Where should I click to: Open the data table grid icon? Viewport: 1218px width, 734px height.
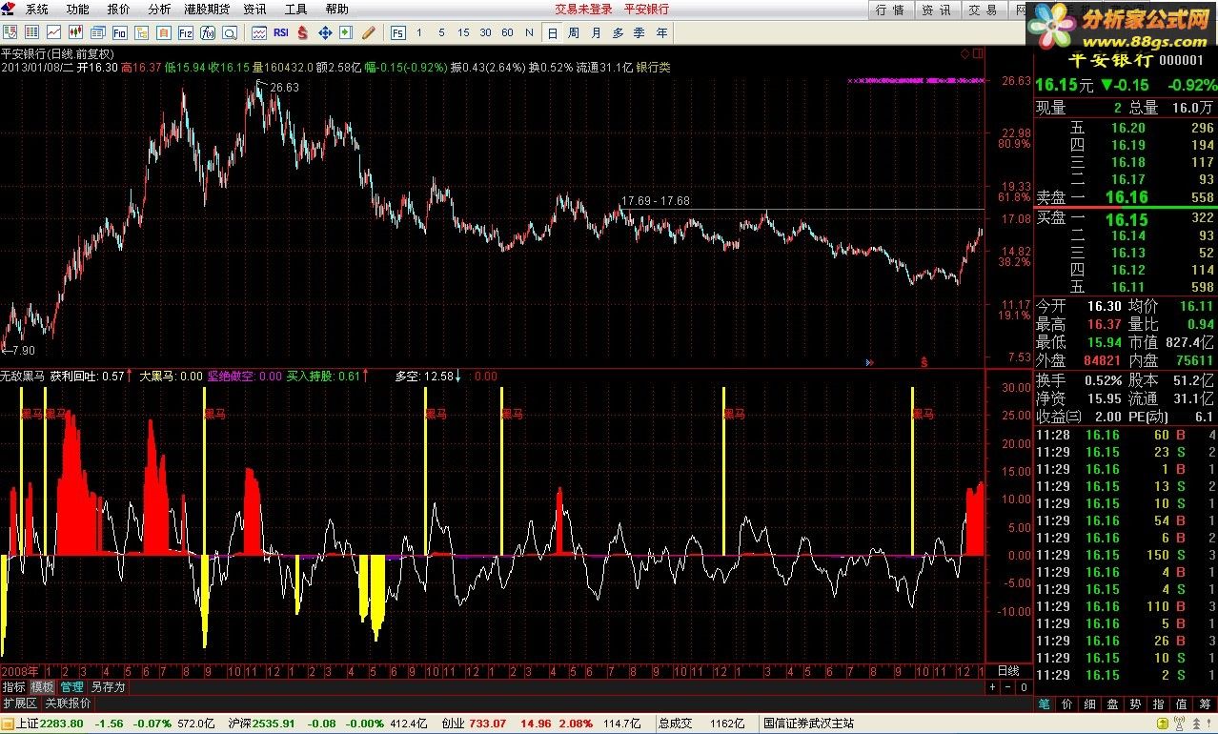31,32
